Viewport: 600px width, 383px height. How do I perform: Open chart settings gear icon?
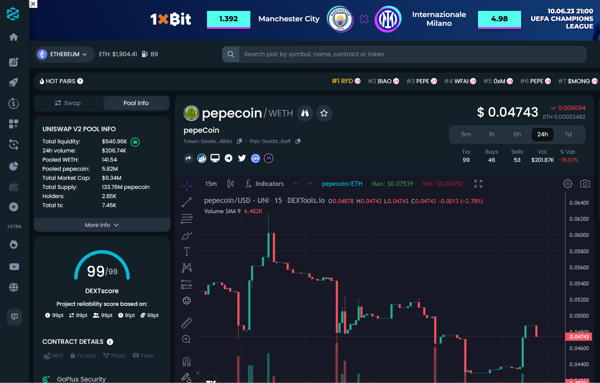[568, 184]
